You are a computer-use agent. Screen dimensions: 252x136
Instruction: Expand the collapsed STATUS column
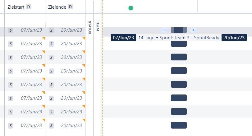click(90, 27)
